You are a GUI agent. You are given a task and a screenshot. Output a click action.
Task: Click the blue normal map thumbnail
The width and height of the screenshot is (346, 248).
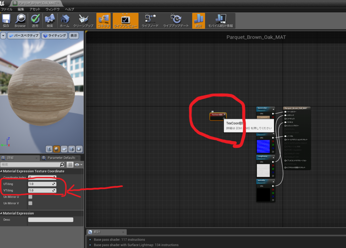[263, 146]
